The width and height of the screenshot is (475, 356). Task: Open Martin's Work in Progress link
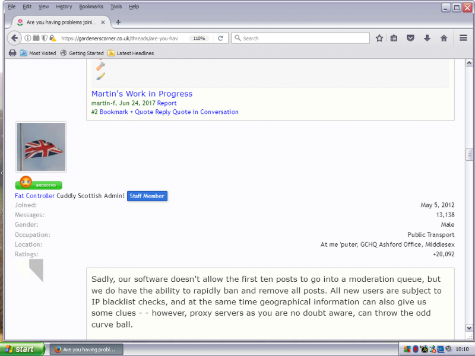pos(142,94)
